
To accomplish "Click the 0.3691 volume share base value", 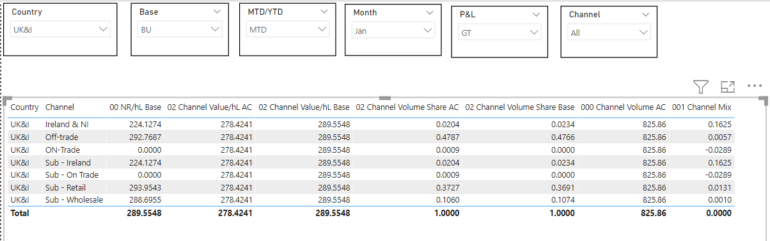I will click(x=562, y=187).
